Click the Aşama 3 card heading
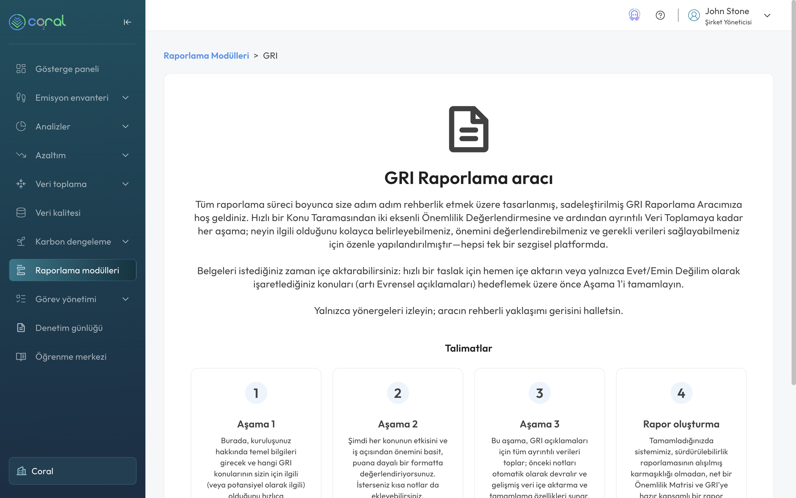796x498 pixels. (540, 424)
